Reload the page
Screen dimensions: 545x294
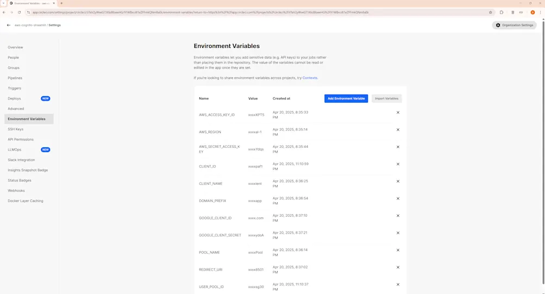(x=19, y=12)
